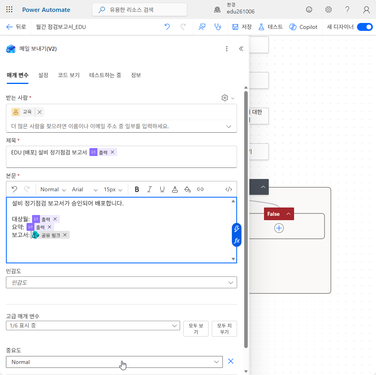This screenshot has width=376, height=375.
Task: Run the flow checker stethoscope
Action: point(218,27)
